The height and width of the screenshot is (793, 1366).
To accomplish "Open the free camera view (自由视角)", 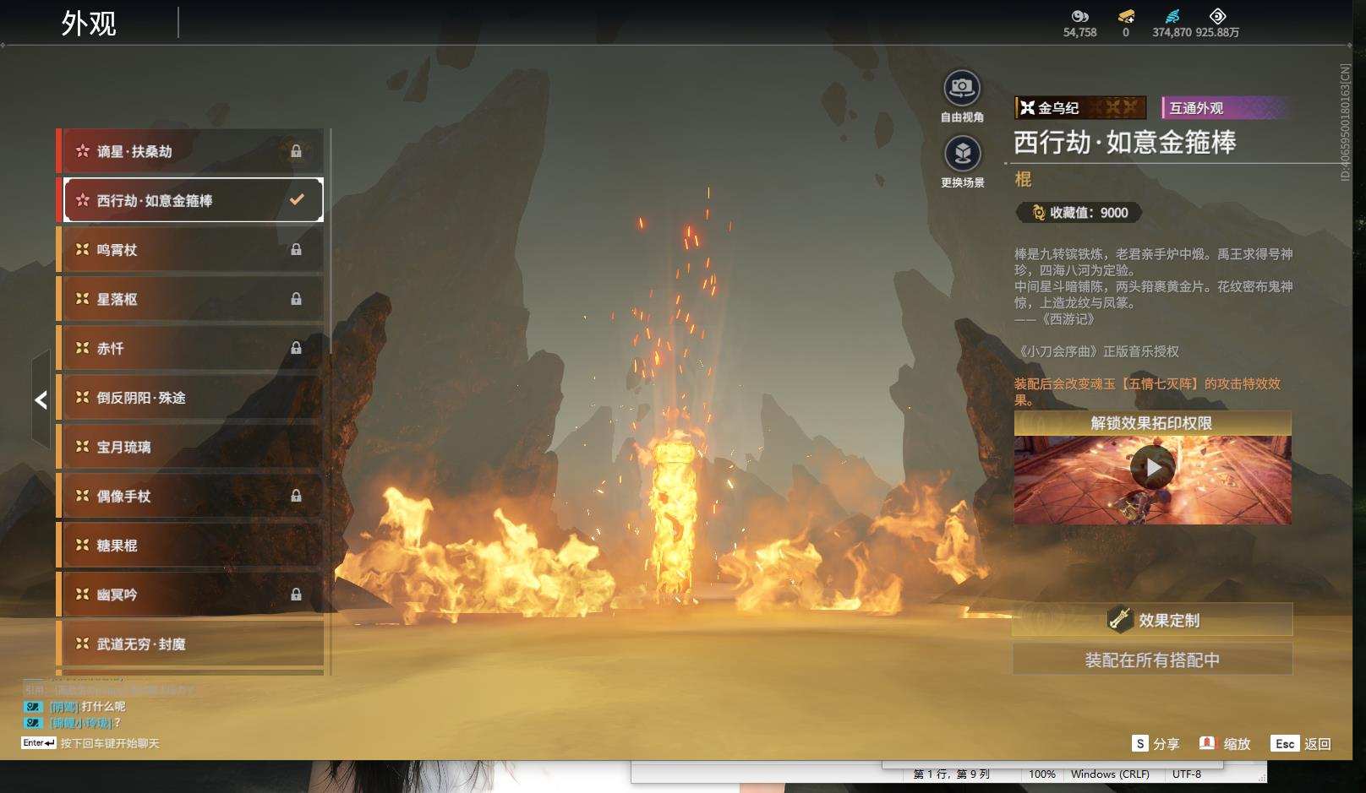I will click(962, 88).
